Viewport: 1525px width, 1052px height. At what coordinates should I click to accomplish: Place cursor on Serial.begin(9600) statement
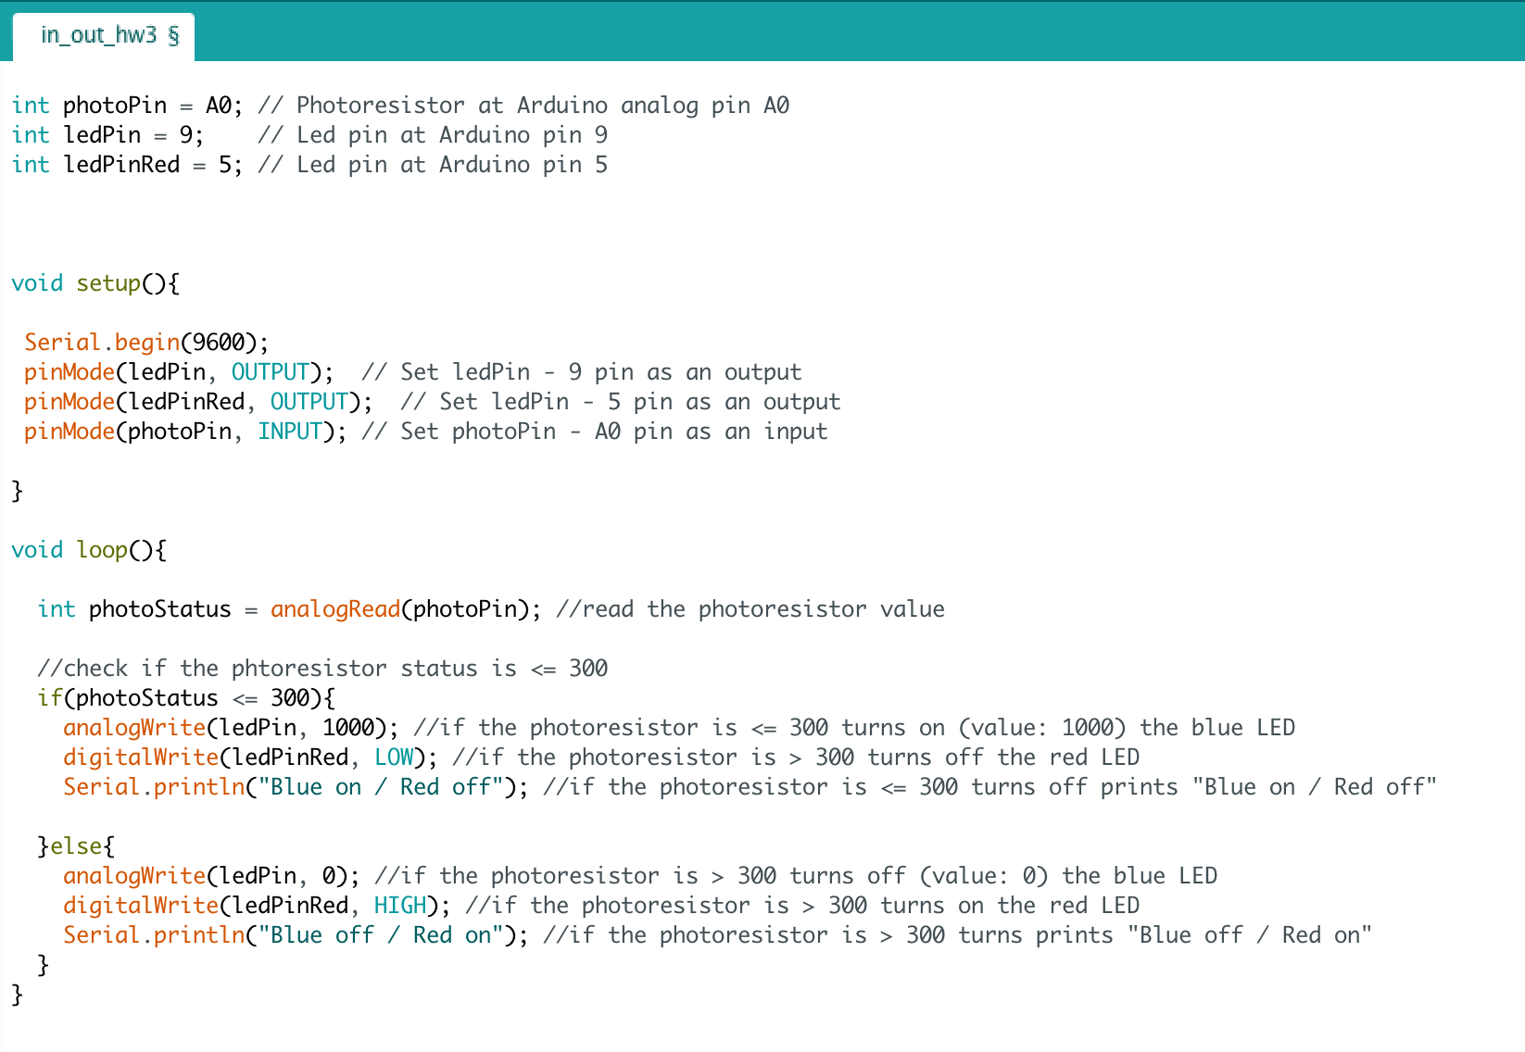click(146, 343)
